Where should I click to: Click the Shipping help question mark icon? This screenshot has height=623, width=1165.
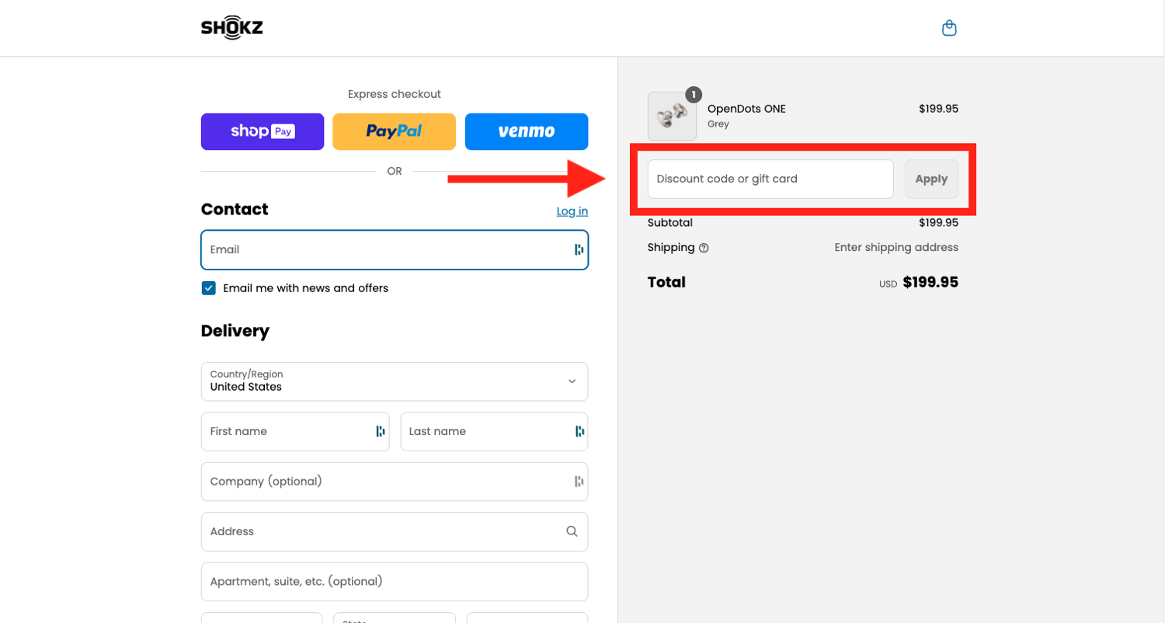click(x=704, y=248)
